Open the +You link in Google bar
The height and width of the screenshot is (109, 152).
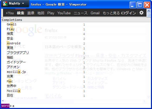point(10,13)
